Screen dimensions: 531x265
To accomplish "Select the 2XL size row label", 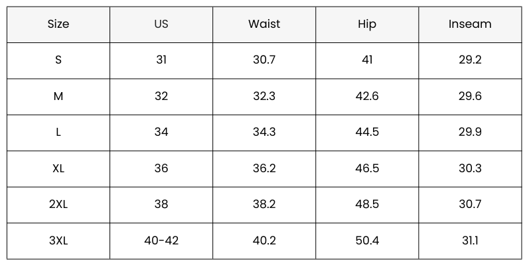I will pyautogui.click(x=58, y=205).
